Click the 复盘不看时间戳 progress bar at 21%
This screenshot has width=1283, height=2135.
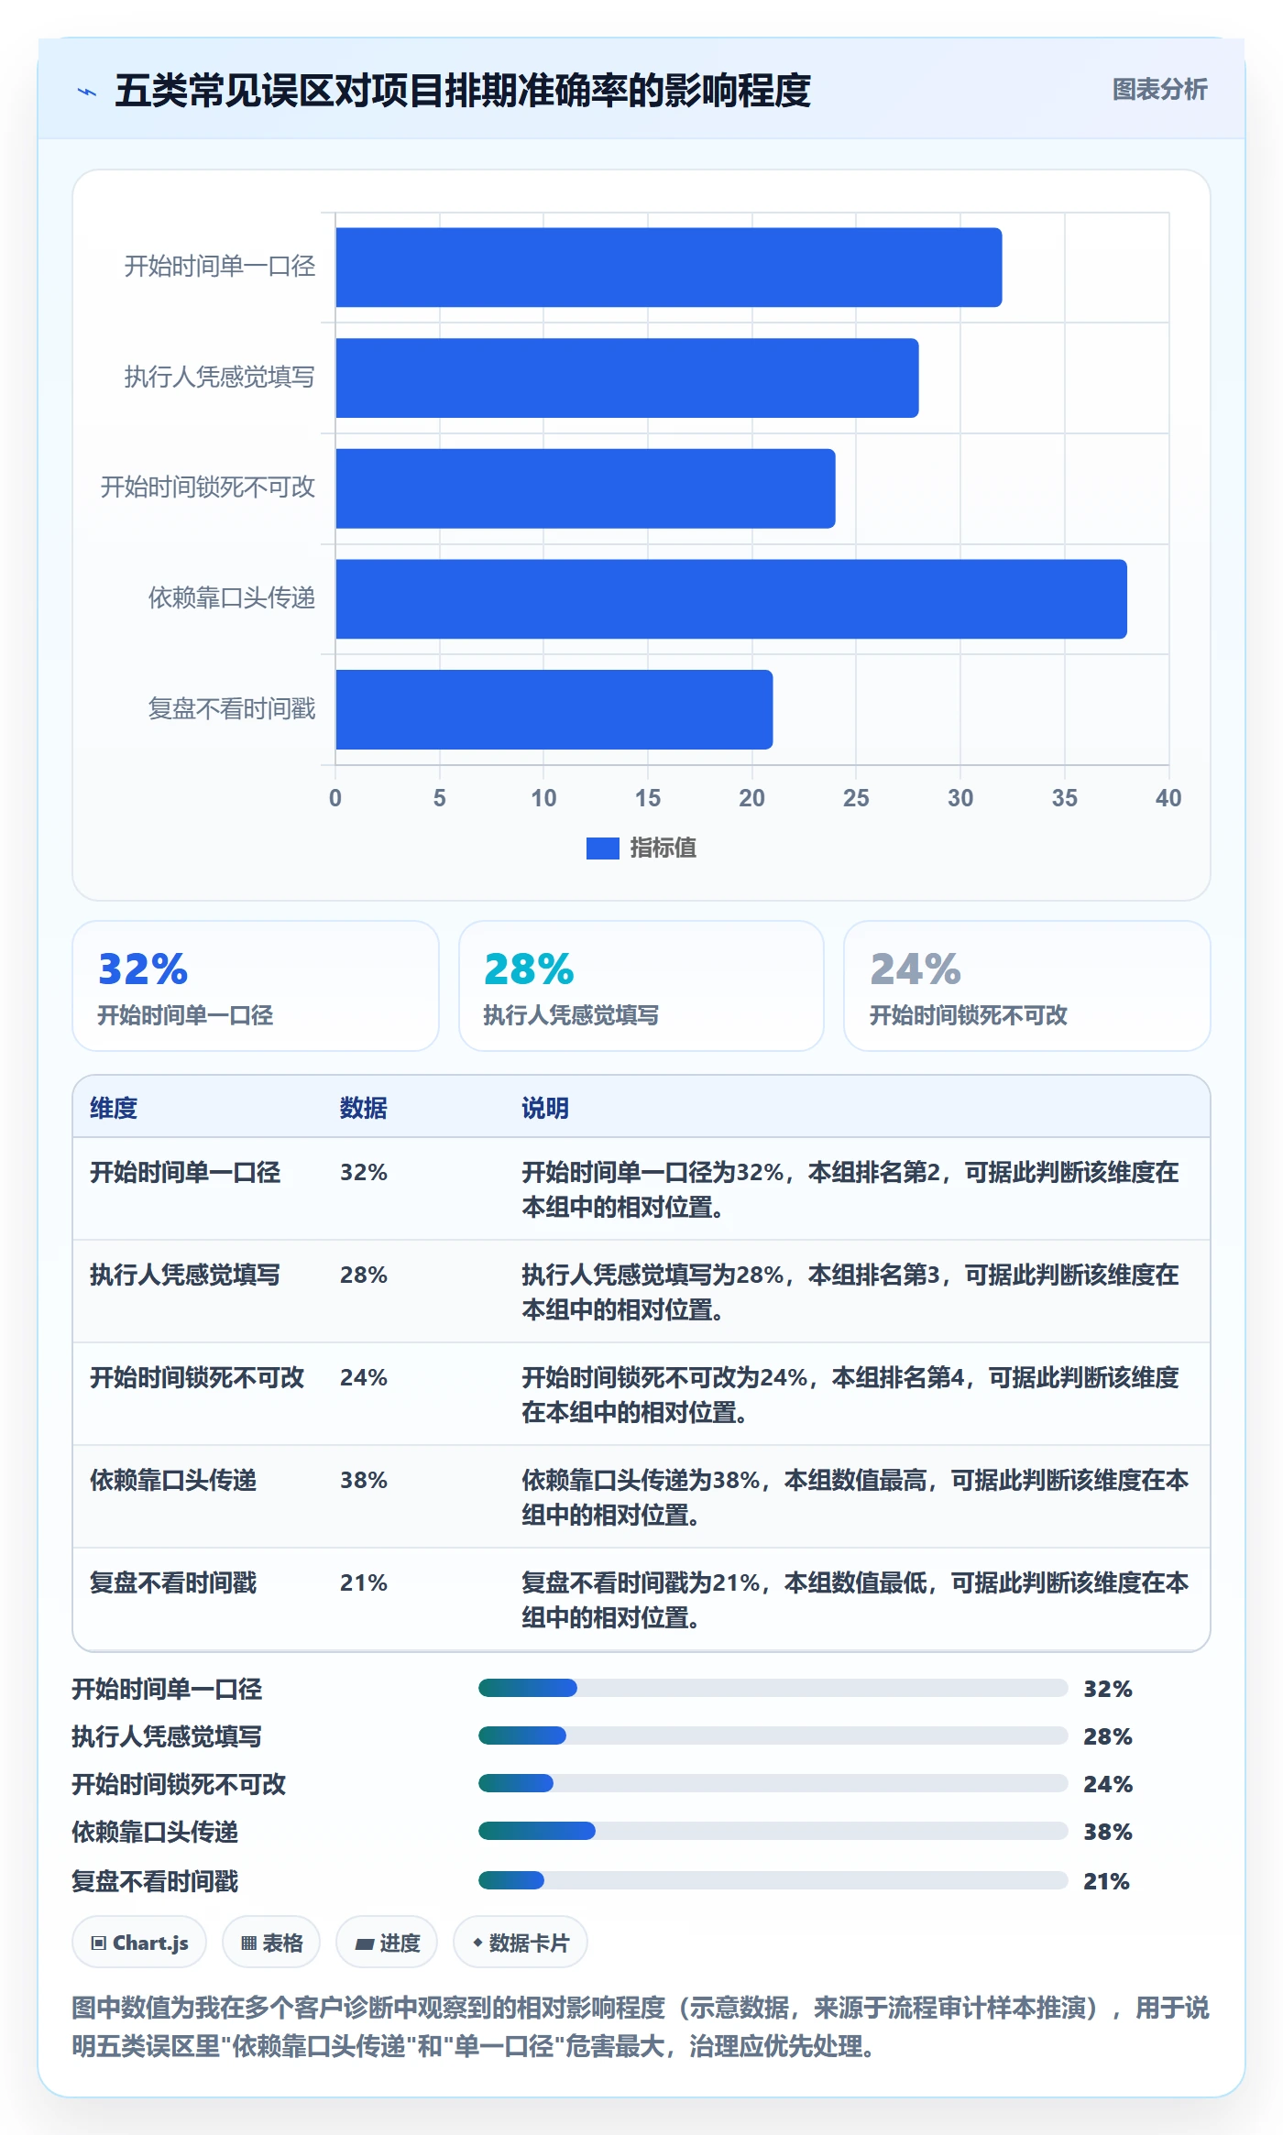[773, 1880]
